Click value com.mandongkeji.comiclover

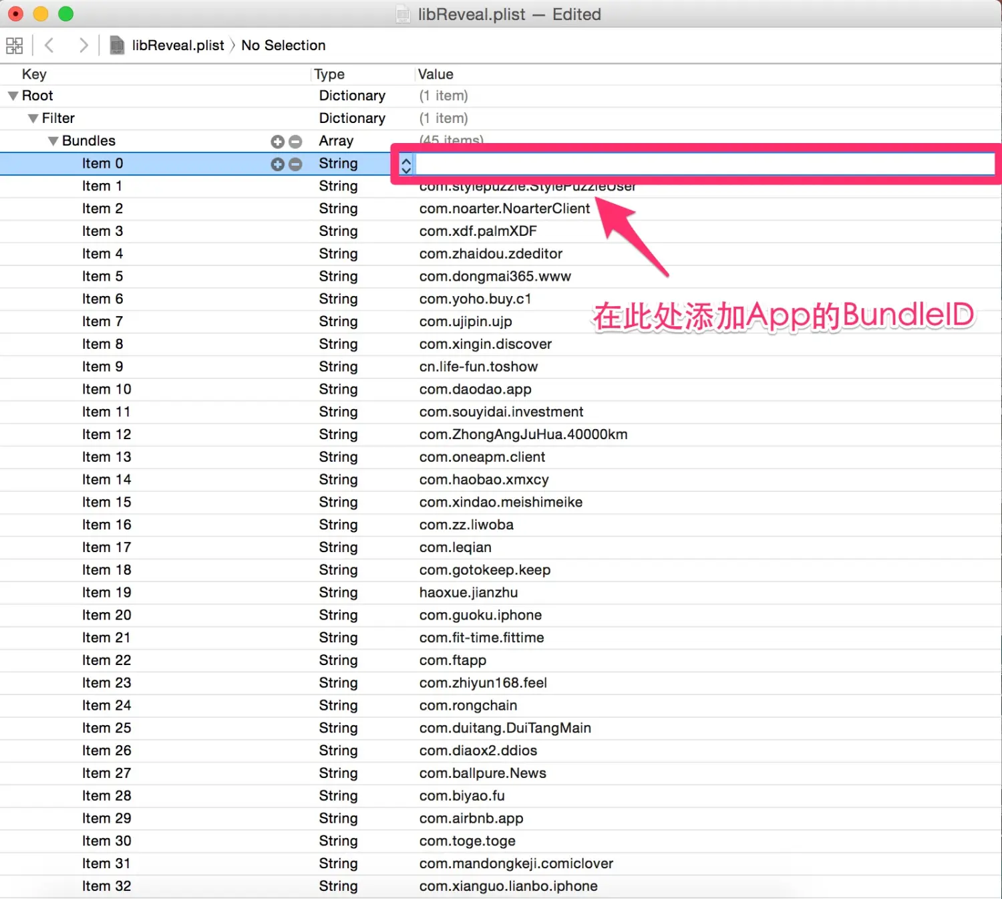click(x=516, y=864)
